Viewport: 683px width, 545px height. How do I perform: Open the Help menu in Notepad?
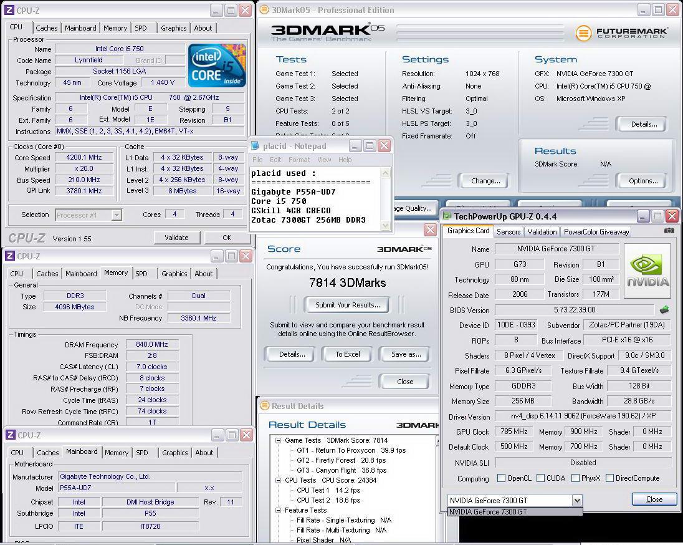tap(345, 160)
